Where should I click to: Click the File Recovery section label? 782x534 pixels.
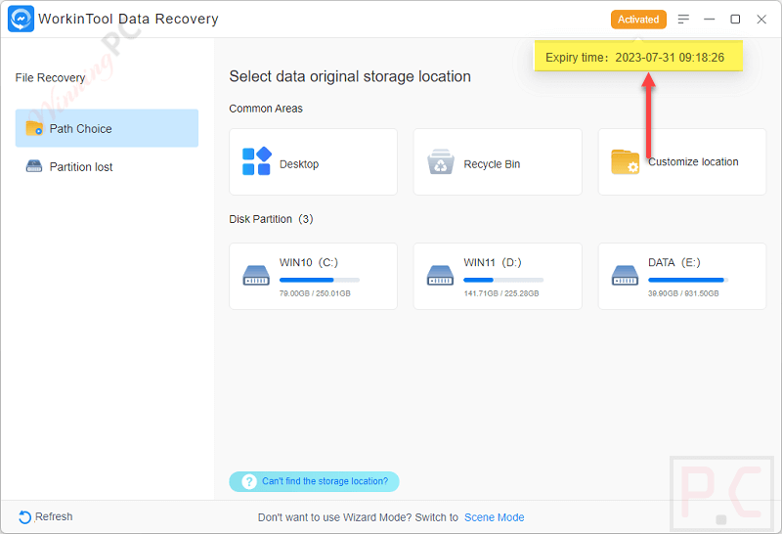coord(50,78)
